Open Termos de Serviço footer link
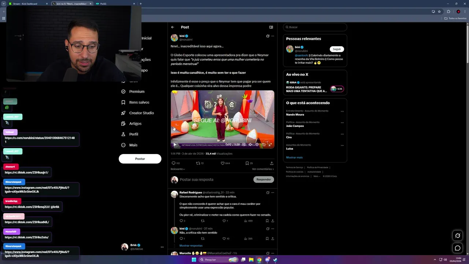Image resolution: width=469 pixels, height=264 pixels. [x=295, y=167]
